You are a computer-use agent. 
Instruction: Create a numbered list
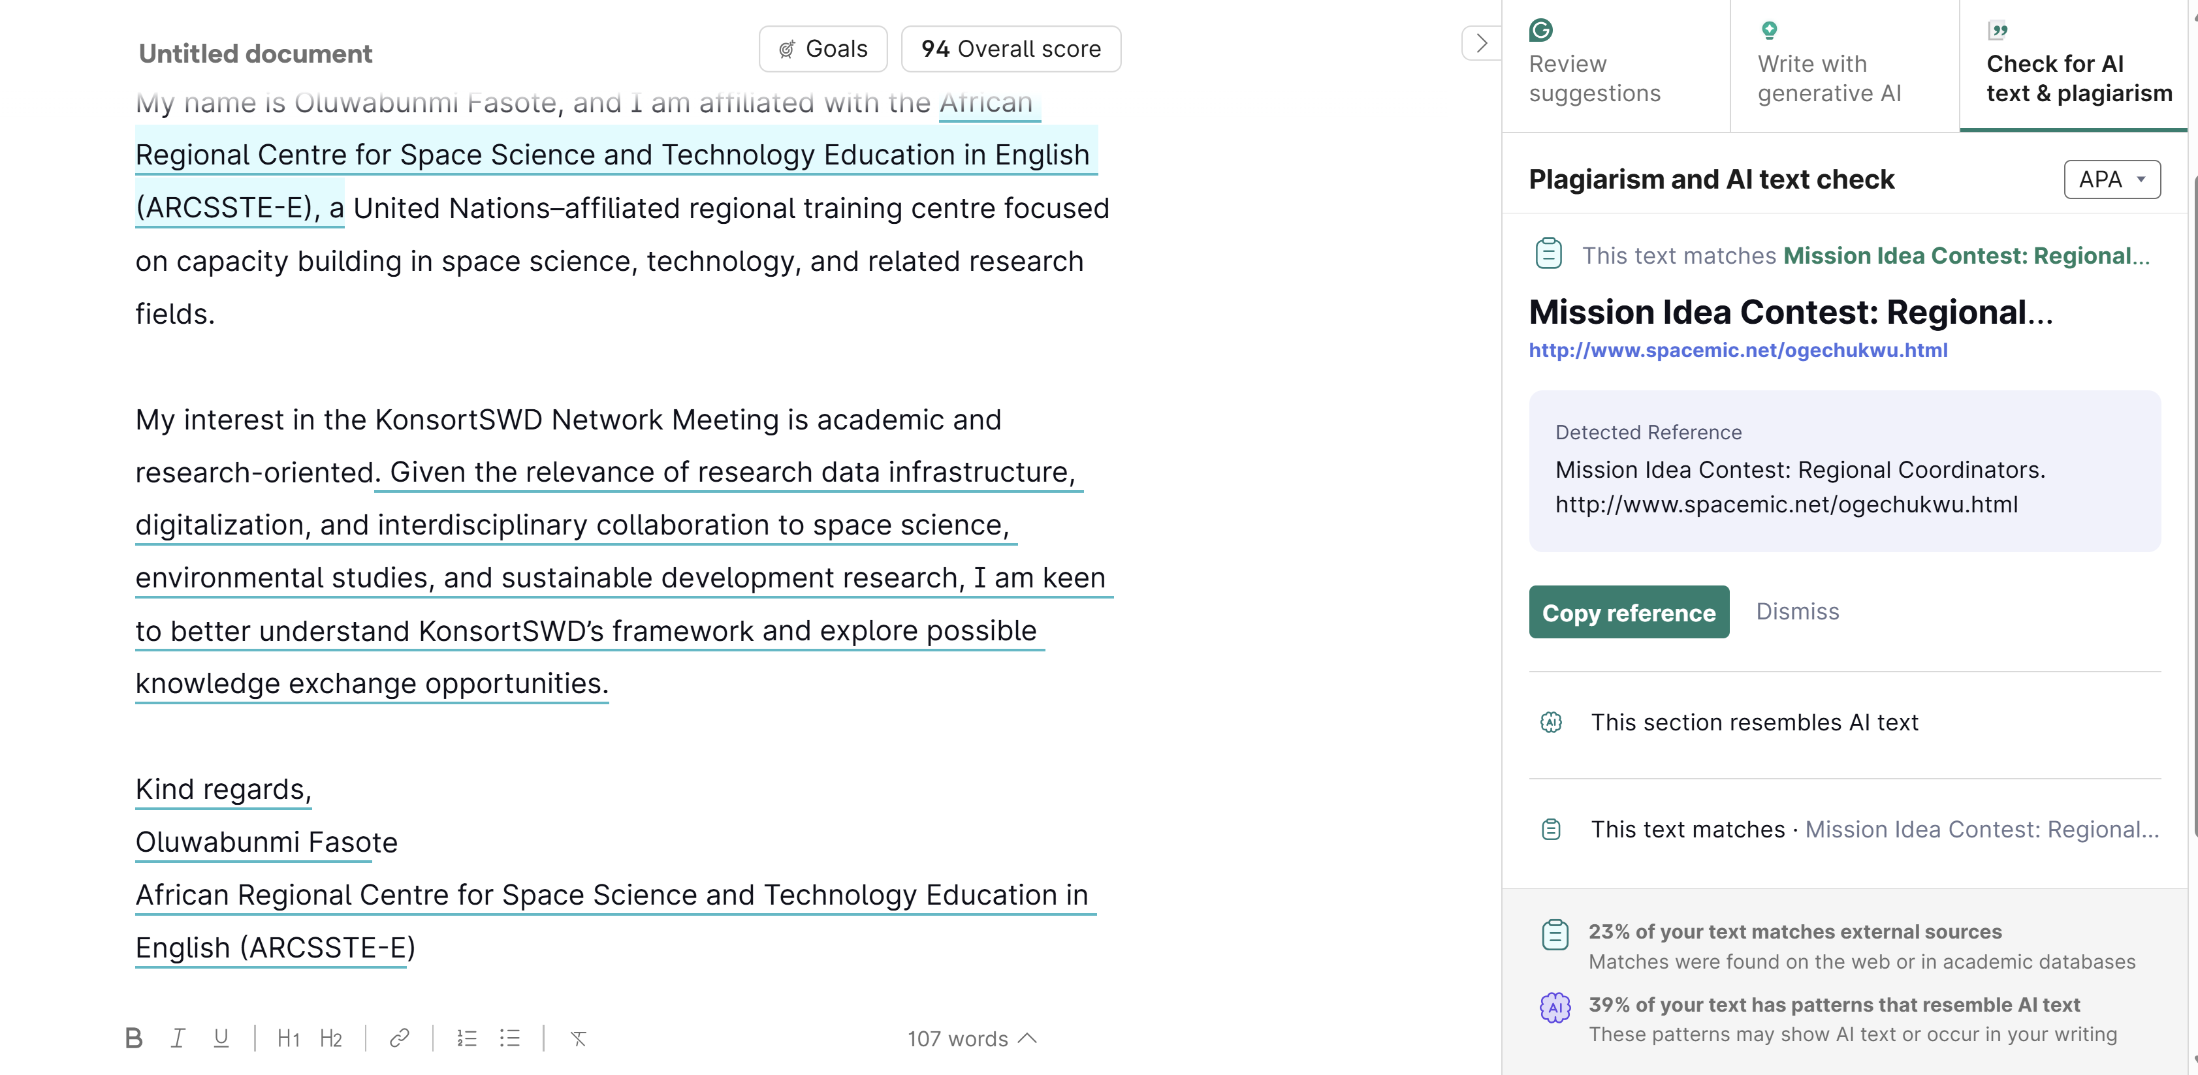467,1038
